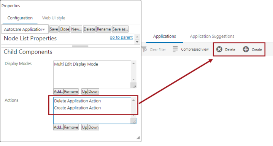Viewport: 273px width, 146px height.
Task: Click Add.. under Actions list
Action: 58,127
